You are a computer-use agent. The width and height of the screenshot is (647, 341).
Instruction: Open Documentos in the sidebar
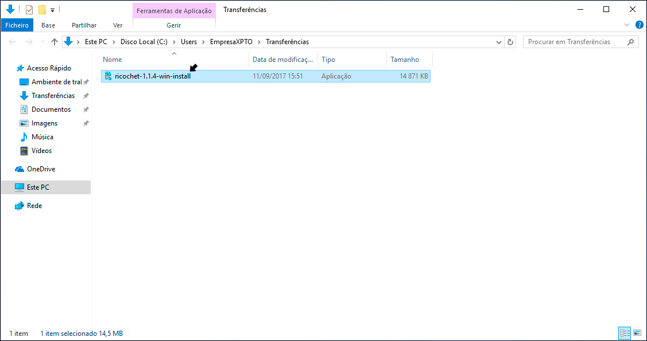[x=51, y=109]
